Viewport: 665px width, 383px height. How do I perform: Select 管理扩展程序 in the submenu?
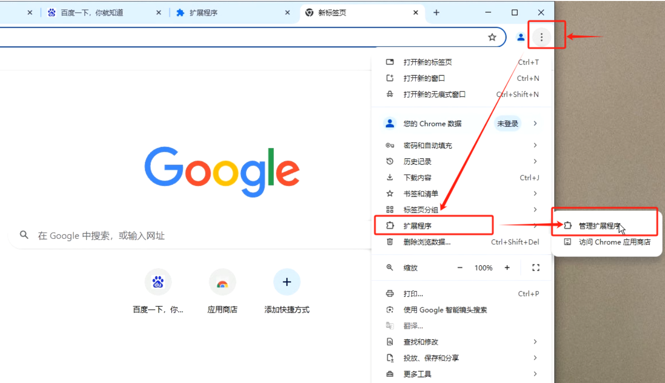[x=599, y=226]
